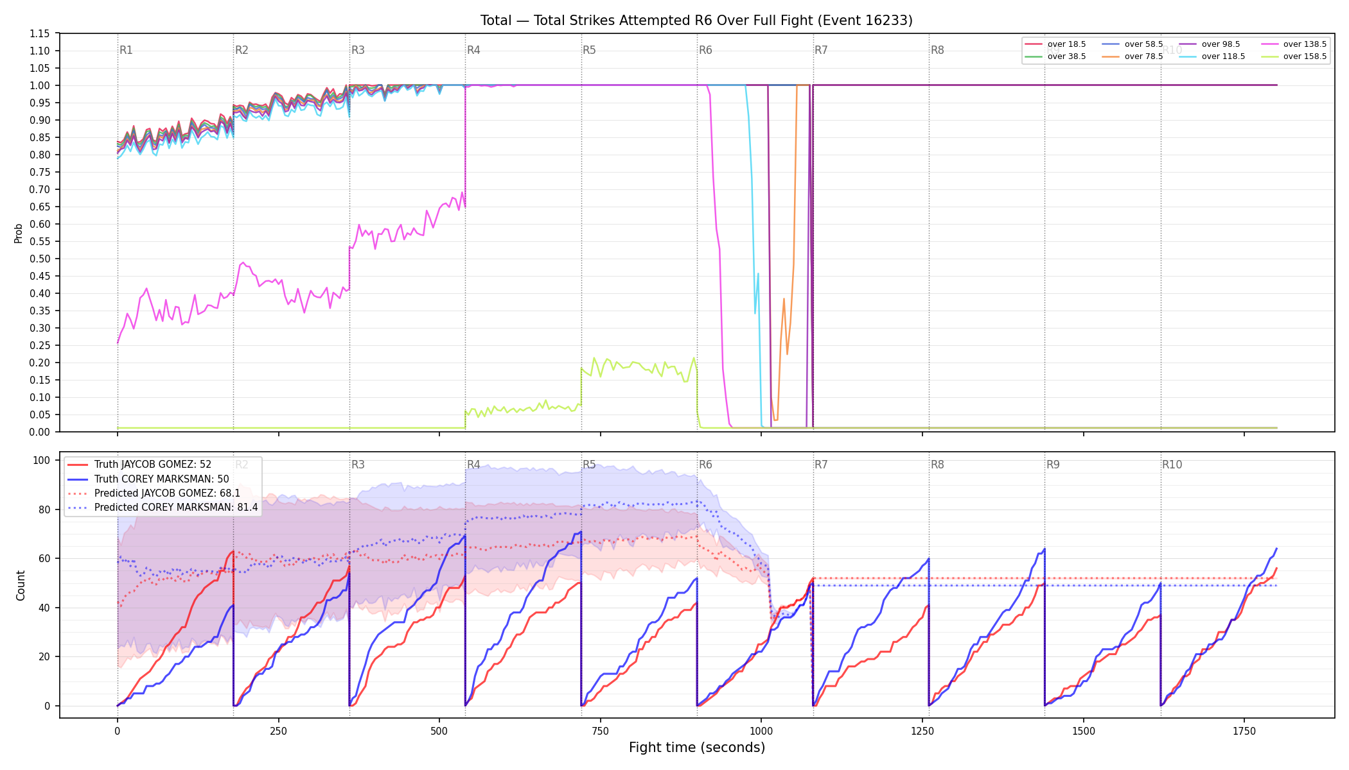Click the R4 round label in probability chart
The height and width of the screenshot is (770, 1349).
[x=473, y=50]
